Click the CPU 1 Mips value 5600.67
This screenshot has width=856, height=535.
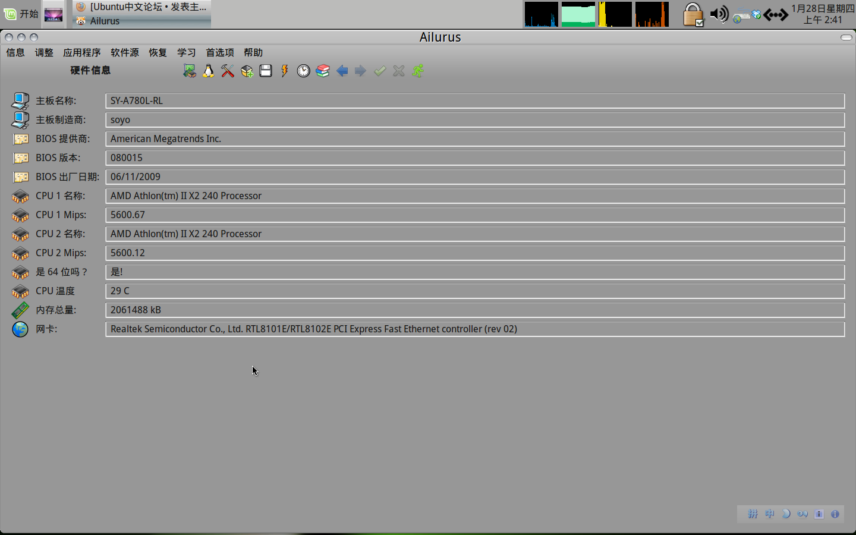pos(475,215)
